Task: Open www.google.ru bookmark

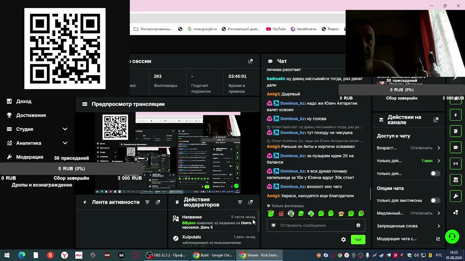Action: point(202,29)
